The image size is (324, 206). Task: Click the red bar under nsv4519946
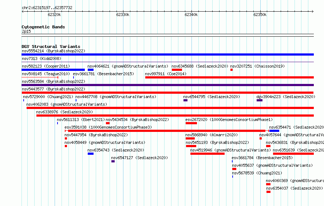208,154
